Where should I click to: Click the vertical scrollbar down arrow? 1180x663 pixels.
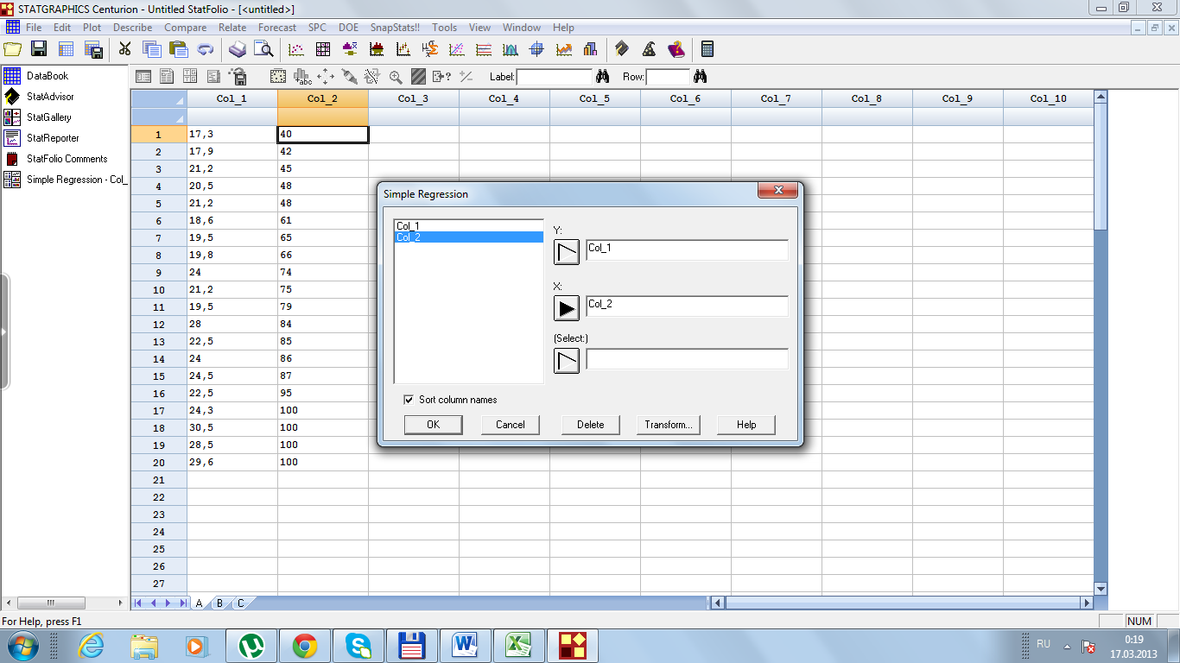[1101, 589]
